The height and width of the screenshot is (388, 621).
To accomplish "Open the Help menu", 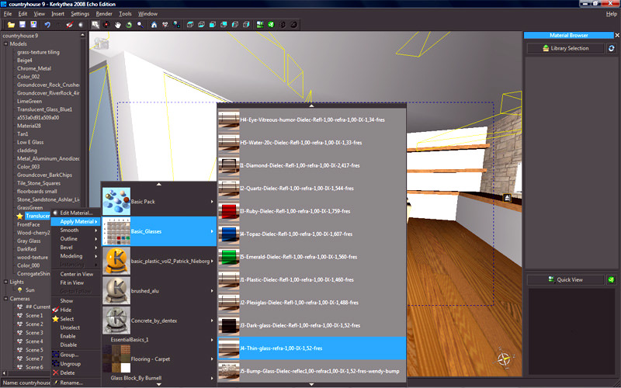I will [611, 14].
